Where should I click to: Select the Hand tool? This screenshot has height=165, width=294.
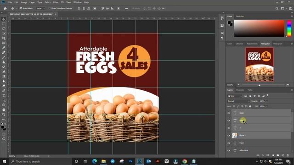pyautogui.click(x=4, y=110)
